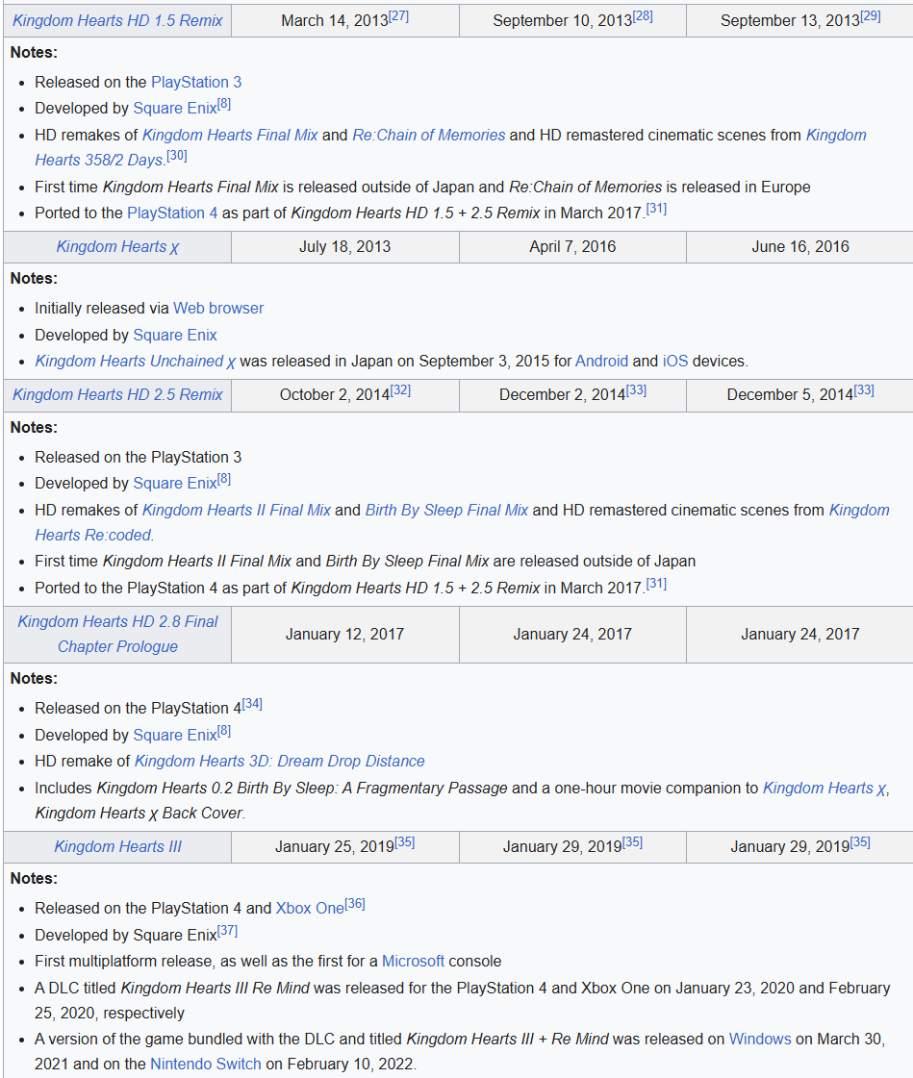Viewport: 913px width, 1078px height.
Task: Open citation 36 after Xbox One
Action: coord(354,904)
